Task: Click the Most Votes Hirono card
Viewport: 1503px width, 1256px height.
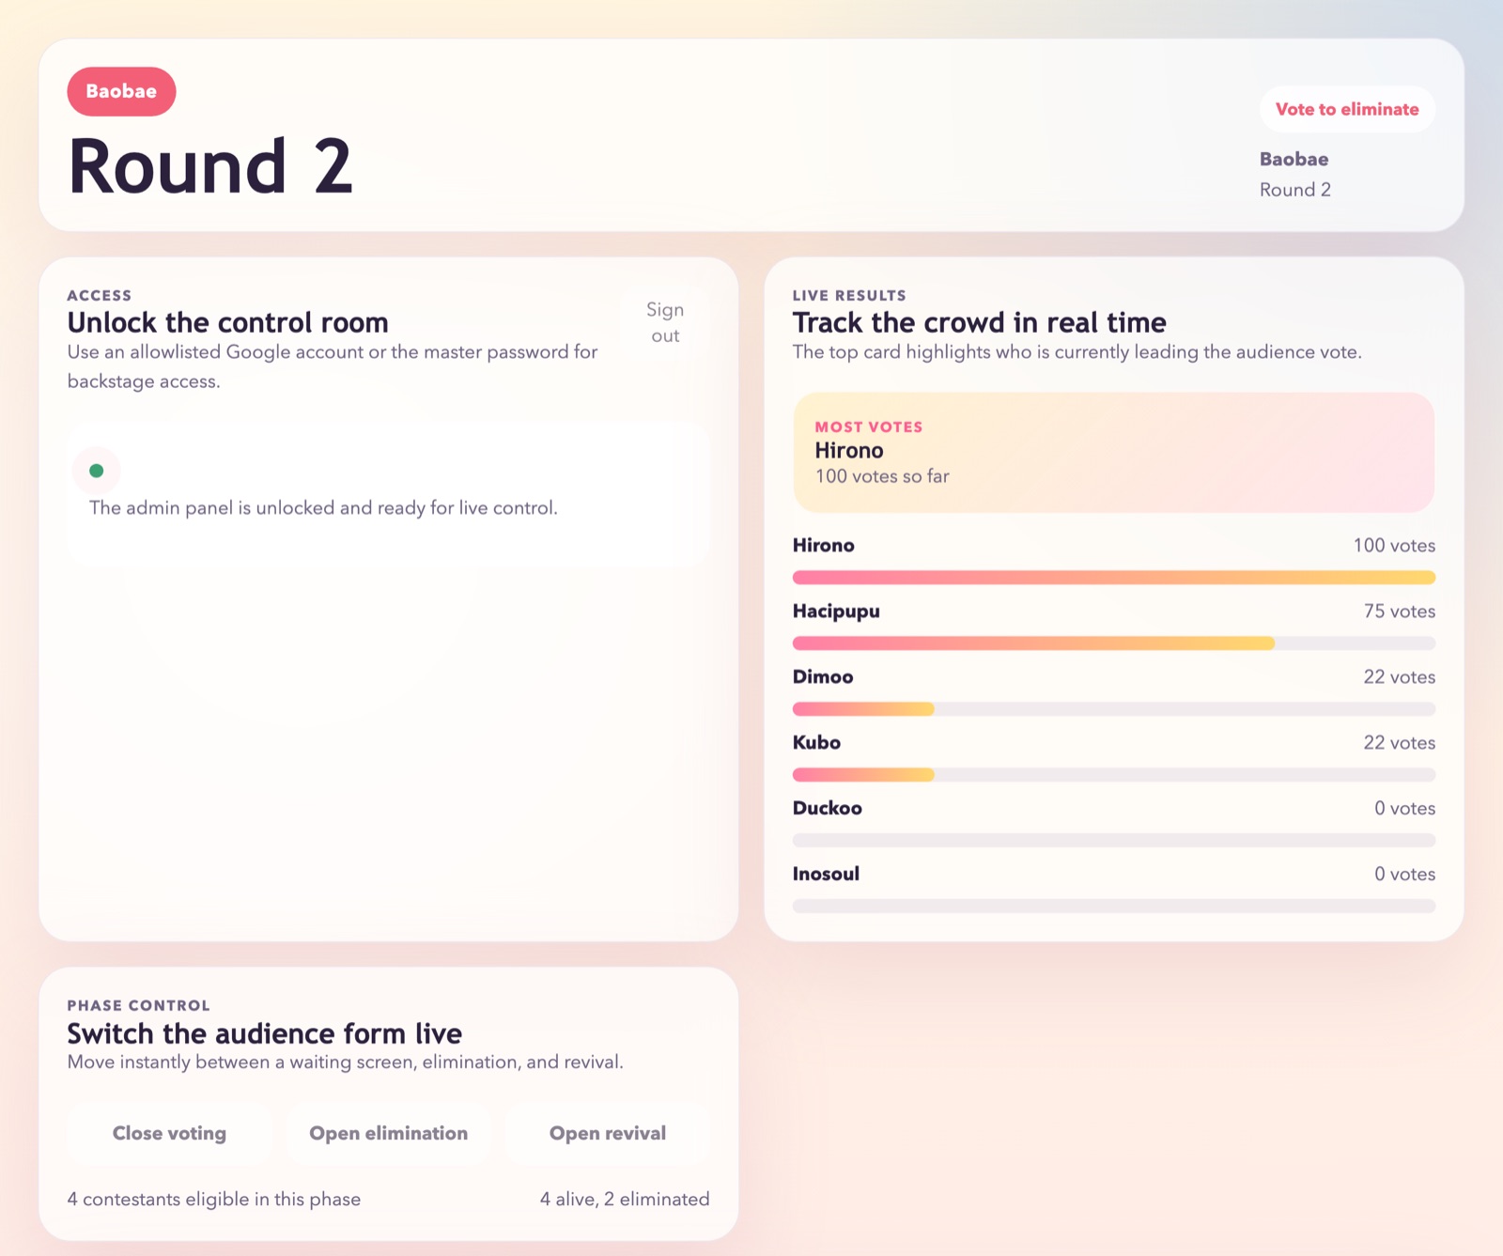Action: point(1114,452)
